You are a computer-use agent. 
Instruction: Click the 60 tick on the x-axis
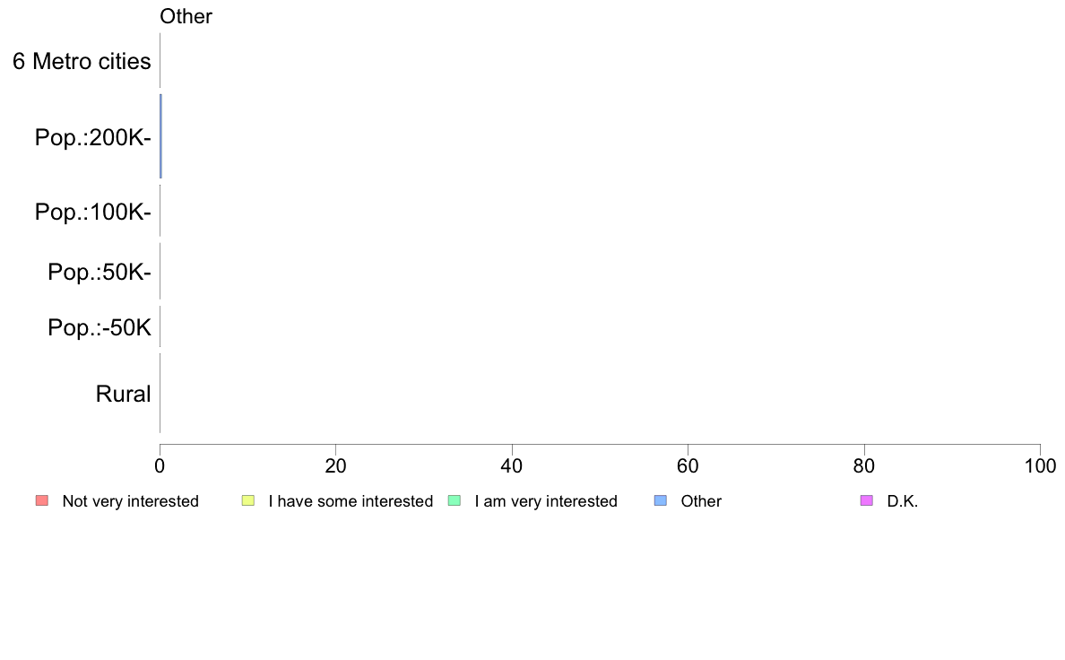point(688,465)
